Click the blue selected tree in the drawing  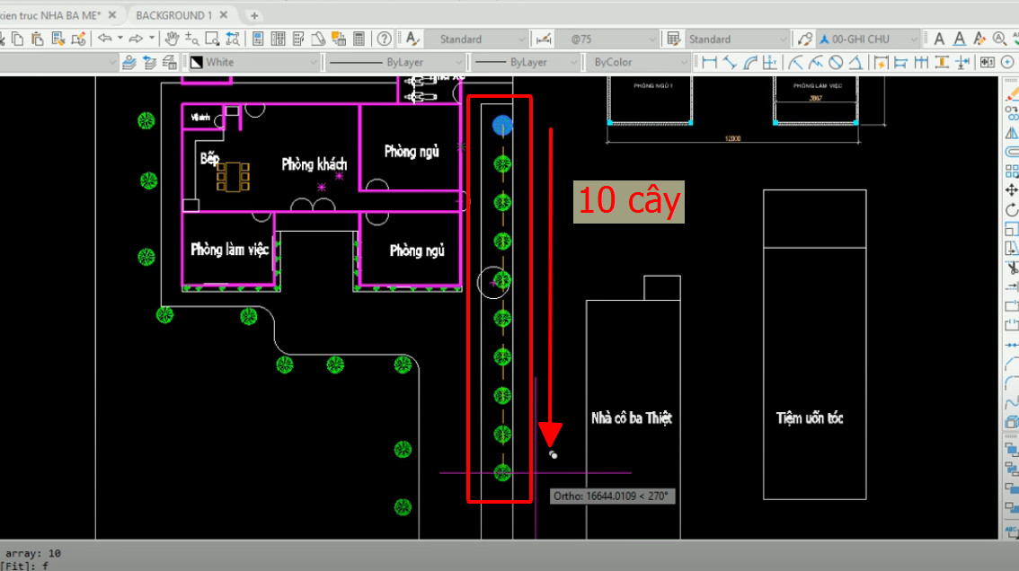(x=502, y=126)
